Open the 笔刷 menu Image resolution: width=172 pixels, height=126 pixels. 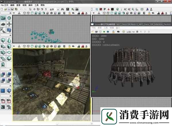24,5
